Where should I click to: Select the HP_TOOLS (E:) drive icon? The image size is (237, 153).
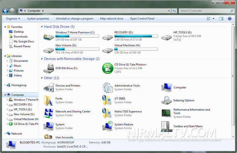click(x=167, y=37)
